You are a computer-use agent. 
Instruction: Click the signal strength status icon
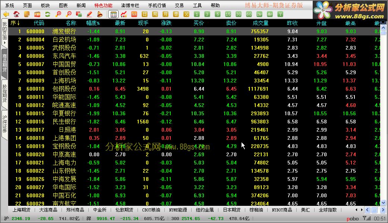click(x=367, y=218)
